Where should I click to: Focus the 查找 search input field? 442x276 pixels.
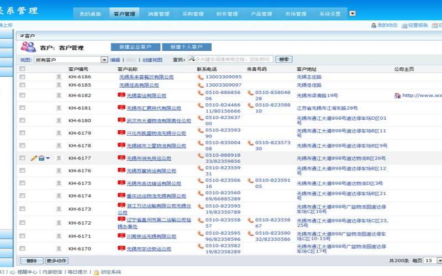230,59
